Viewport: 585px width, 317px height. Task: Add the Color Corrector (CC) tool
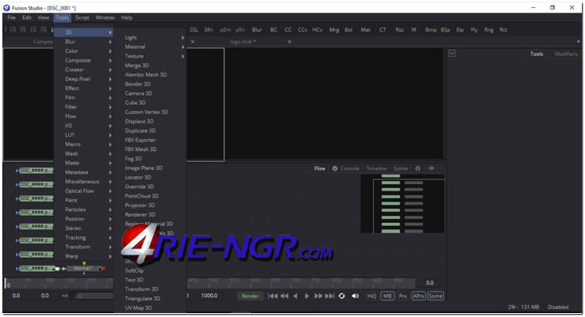pos(288,30)
